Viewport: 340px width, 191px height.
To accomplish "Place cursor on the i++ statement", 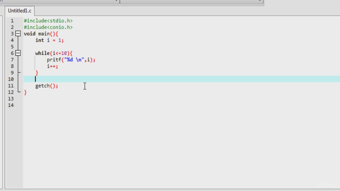I will pyautogui.click(x=52, y=66).
